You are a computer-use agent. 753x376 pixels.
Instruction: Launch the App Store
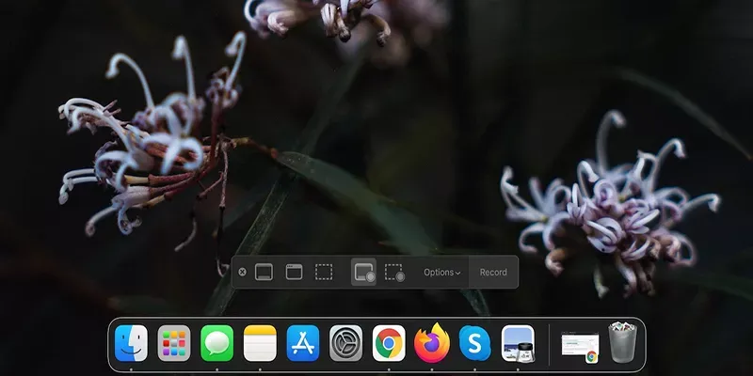pos(303,343)
